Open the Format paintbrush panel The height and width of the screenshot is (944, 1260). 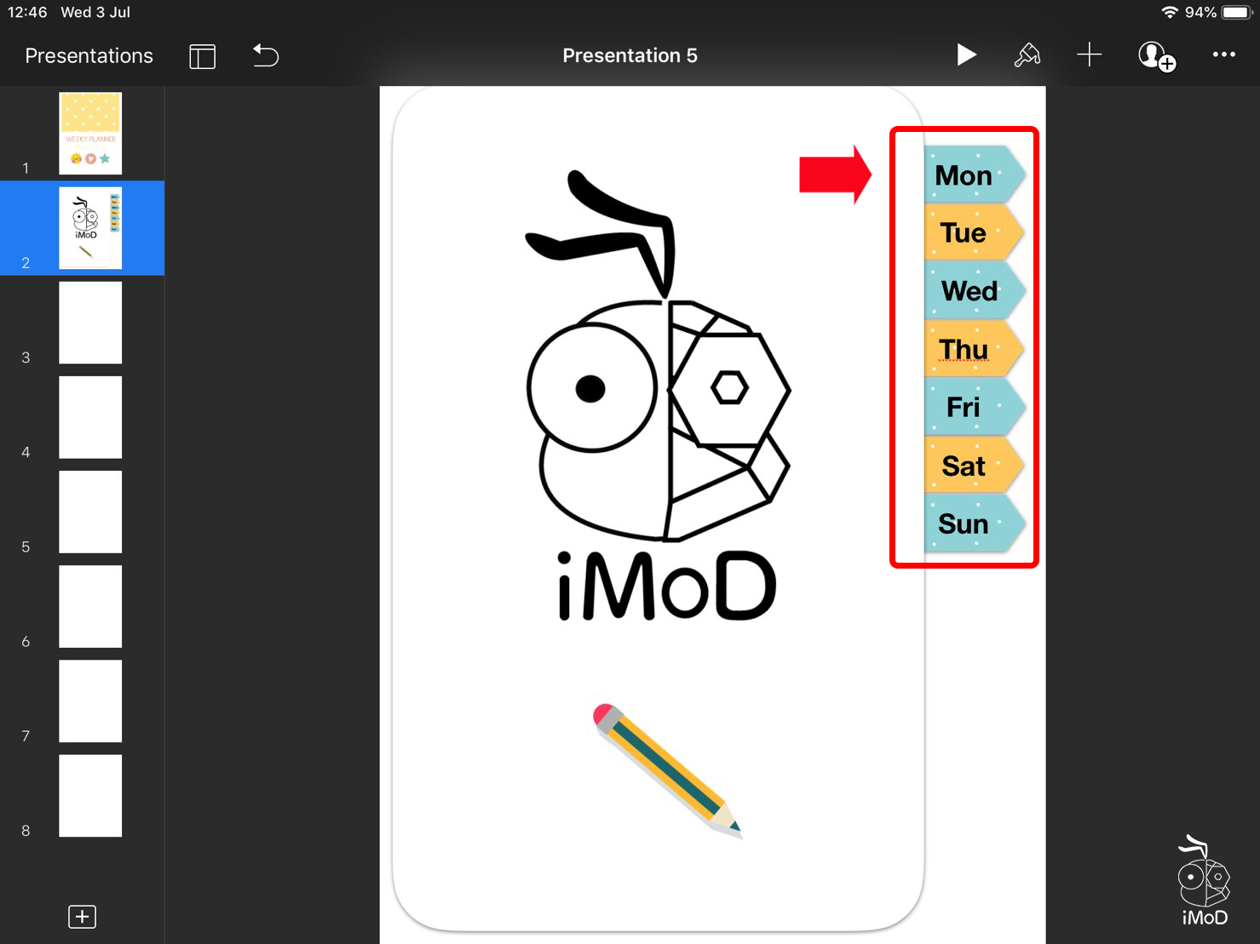coord(1027,55)
